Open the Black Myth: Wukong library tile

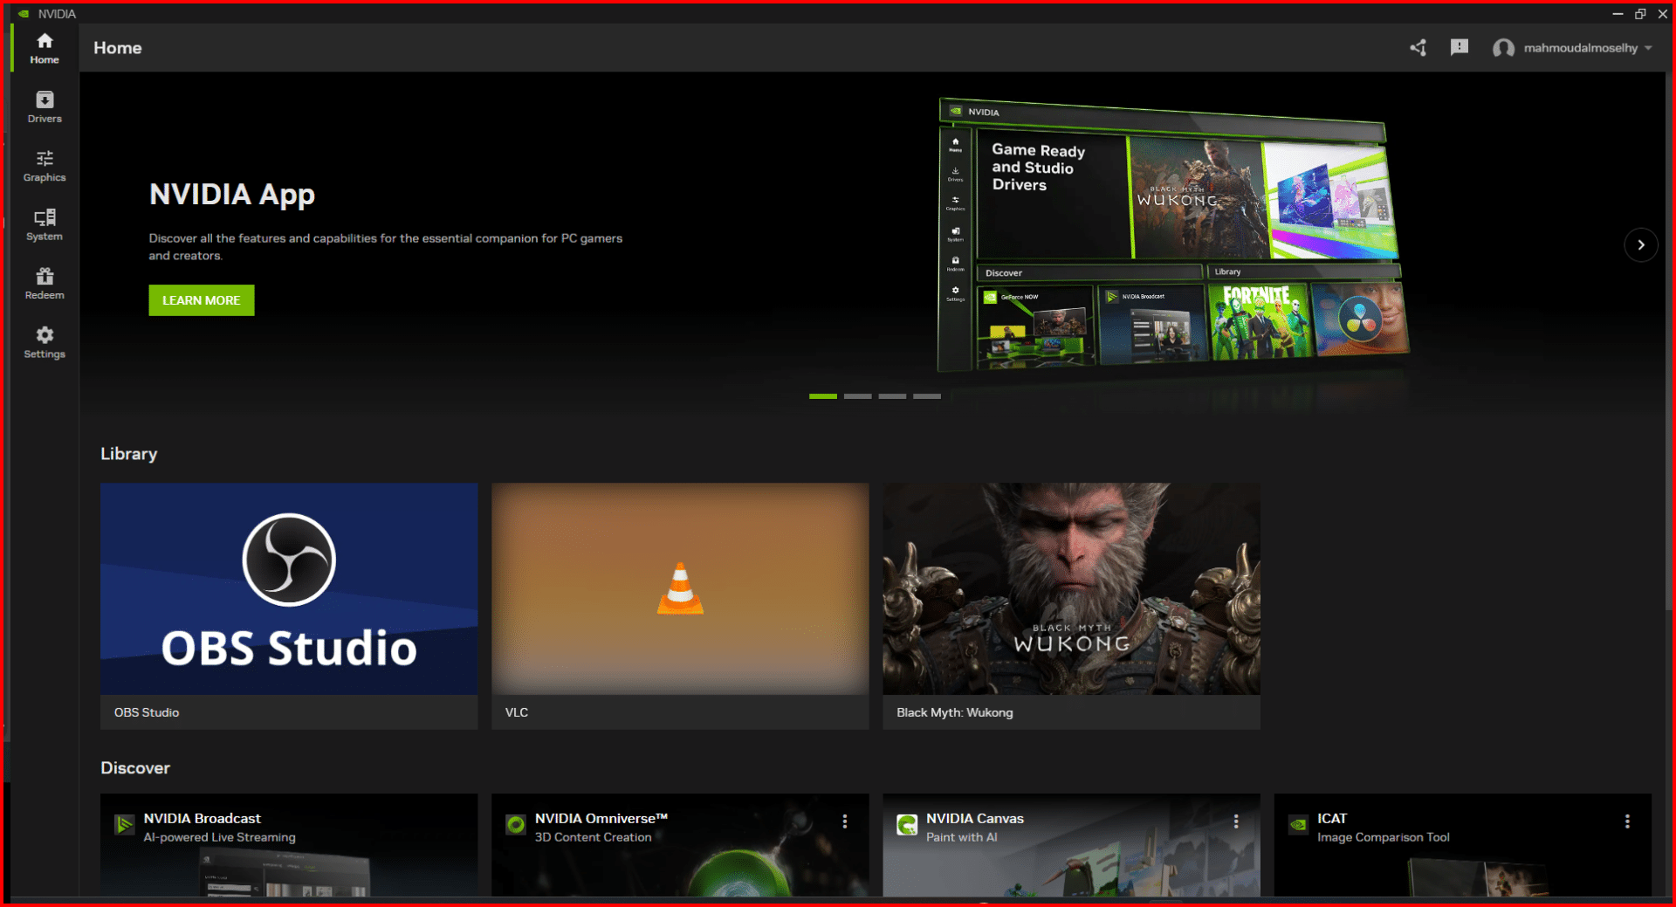pos(1071,606)
